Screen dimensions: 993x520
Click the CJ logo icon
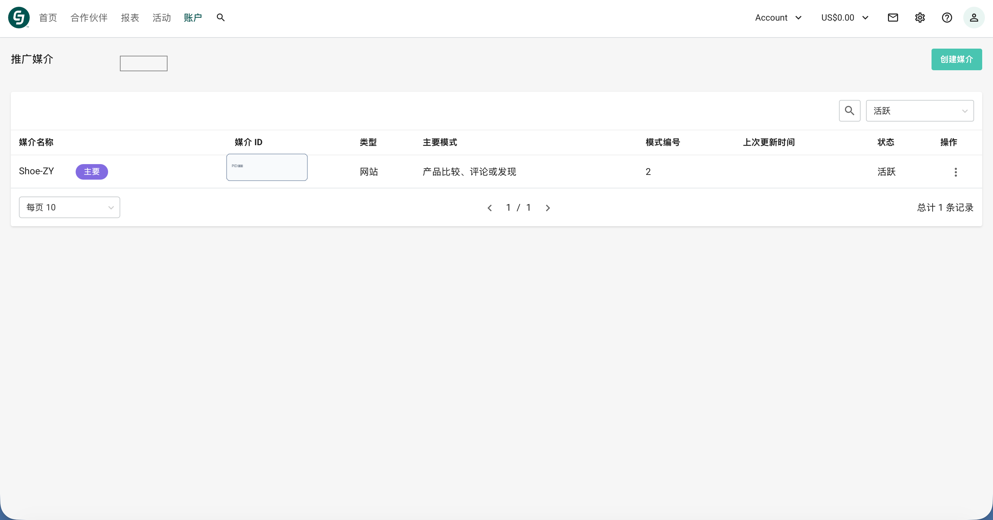[x=19, y=18]
